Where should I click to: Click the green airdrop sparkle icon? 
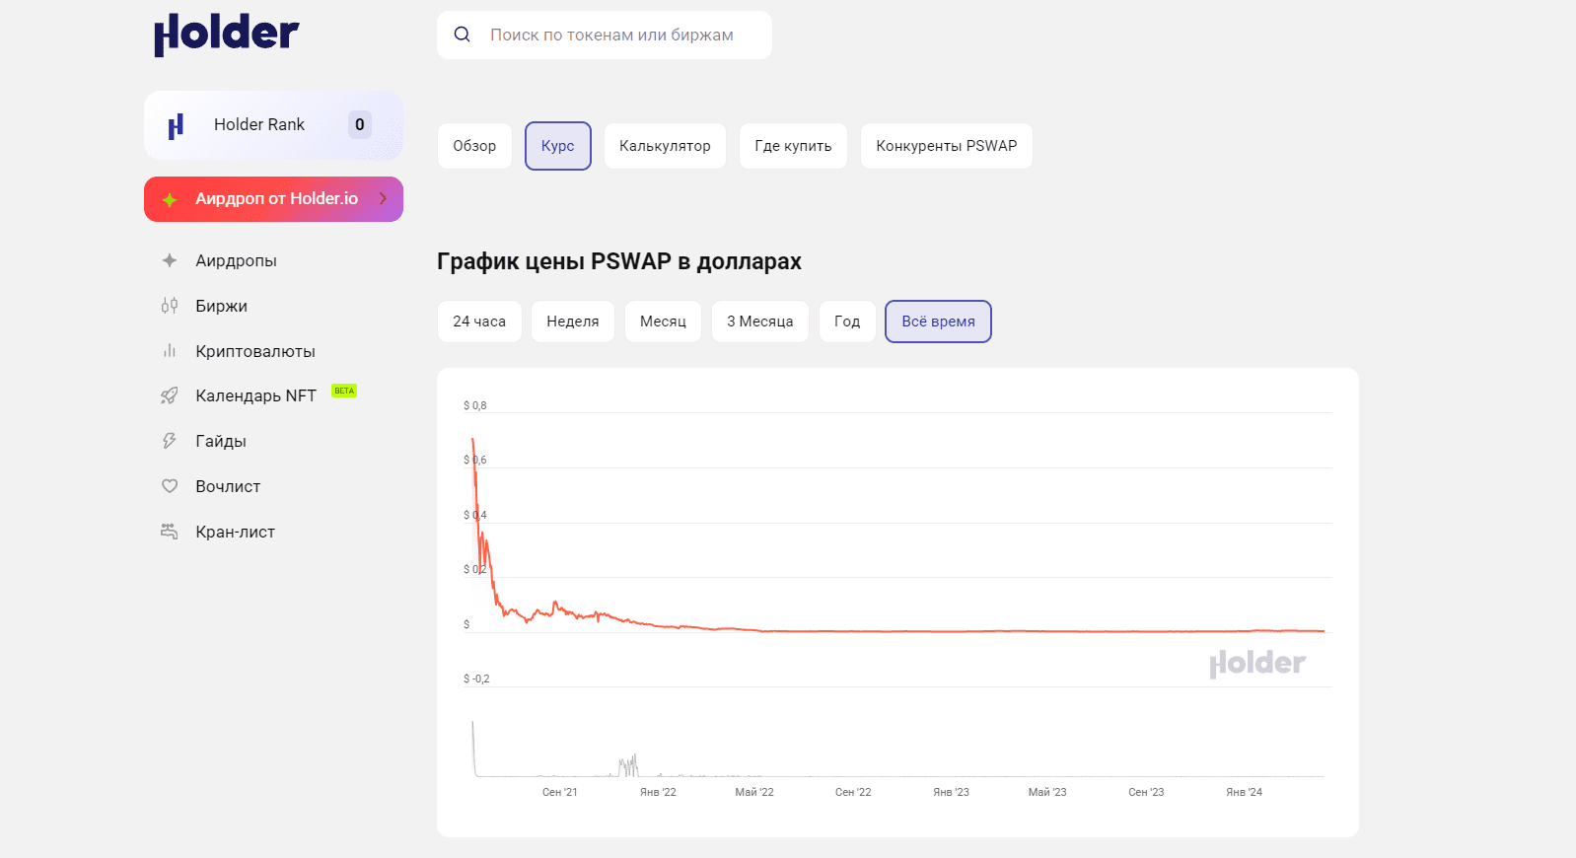pos(170,199)
